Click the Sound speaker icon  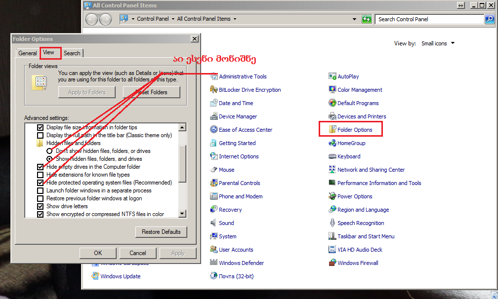pyautogui.click(x=214, y=223)
